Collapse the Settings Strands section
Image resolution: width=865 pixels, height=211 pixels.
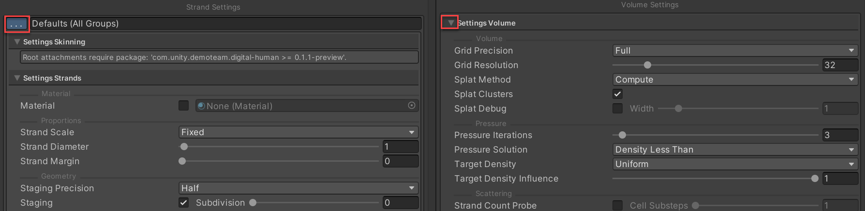coord(17,78)
